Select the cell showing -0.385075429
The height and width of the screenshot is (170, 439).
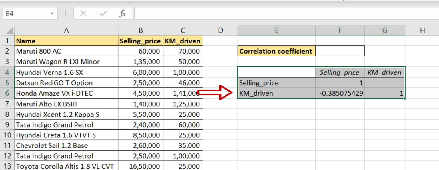(340, 93)
